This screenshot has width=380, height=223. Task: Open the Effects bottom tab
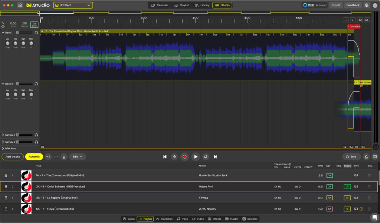[214, 219]
